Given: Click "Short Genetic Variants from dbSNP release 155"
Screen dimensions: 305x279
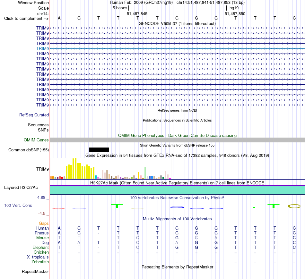Looking at the screenshot, I should point(177,145).
